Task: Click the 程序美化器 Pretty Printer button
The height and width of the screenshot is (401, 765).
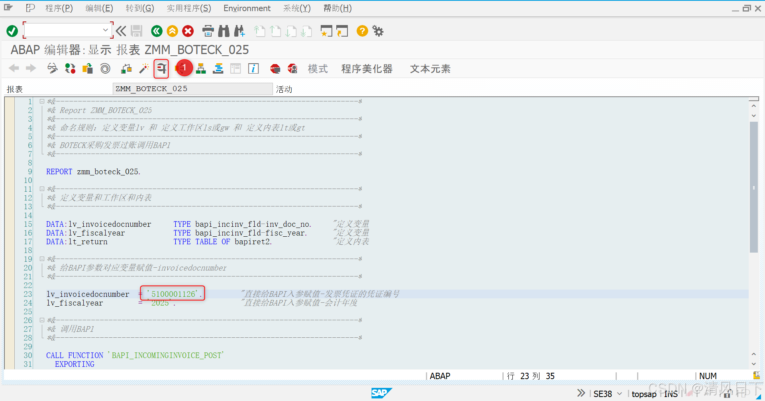Action: [367, 68]
